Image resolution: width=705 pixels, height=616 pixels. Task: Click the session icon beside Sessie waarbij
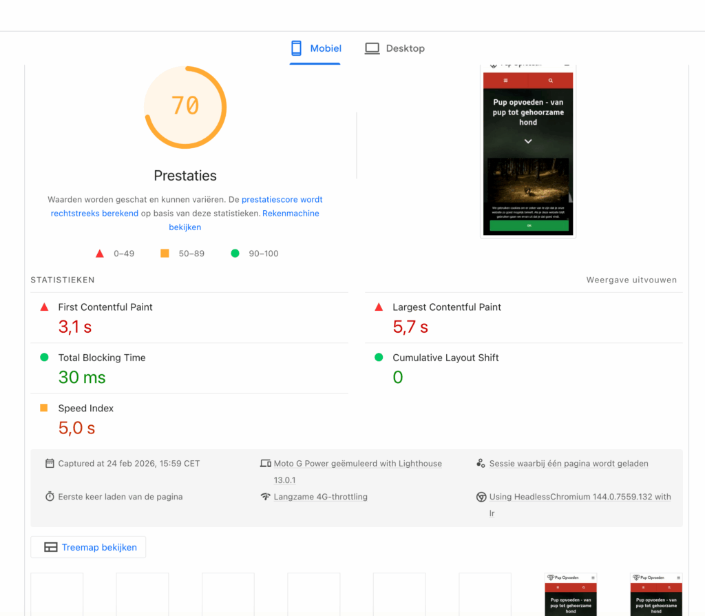pyautogui.click(x=481, y=464)
